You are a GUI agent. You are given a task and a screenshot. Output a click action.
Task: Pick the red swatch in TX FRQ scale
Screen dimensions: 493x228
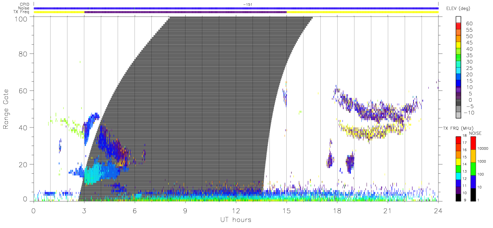(x=458, y=140)
